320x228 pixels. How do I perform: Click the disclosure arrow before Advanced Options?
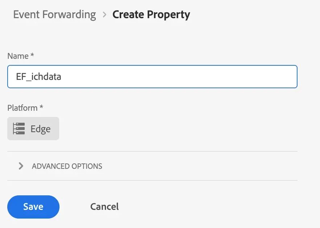(21, 166)
